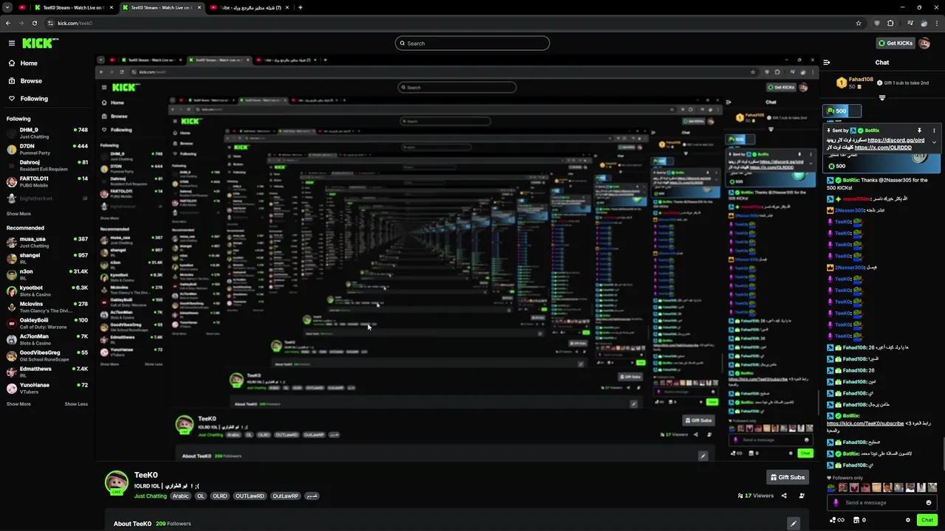Go back in browser
The image size is (945, 531).
[8, 23]
